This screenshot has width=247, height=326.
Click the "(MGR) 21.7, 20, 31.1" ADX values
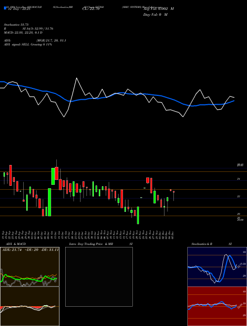coord(51,41)
